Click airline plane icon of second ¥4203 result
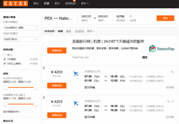The height and width of the screenshot is (124, 179). point(76,104)
